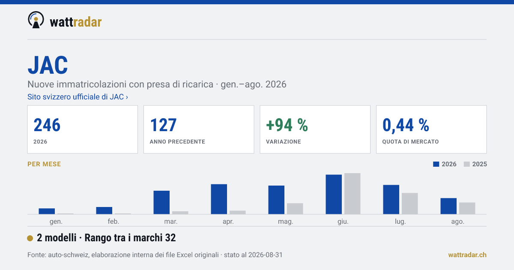Click the gold bullet before 2 modelli
Image resolution: width=514 pixels, height=270 pixels.
click(x=30, y=238)
